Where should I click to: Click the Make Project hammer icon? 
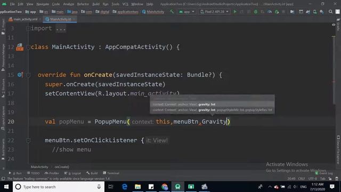click(172, 12)
